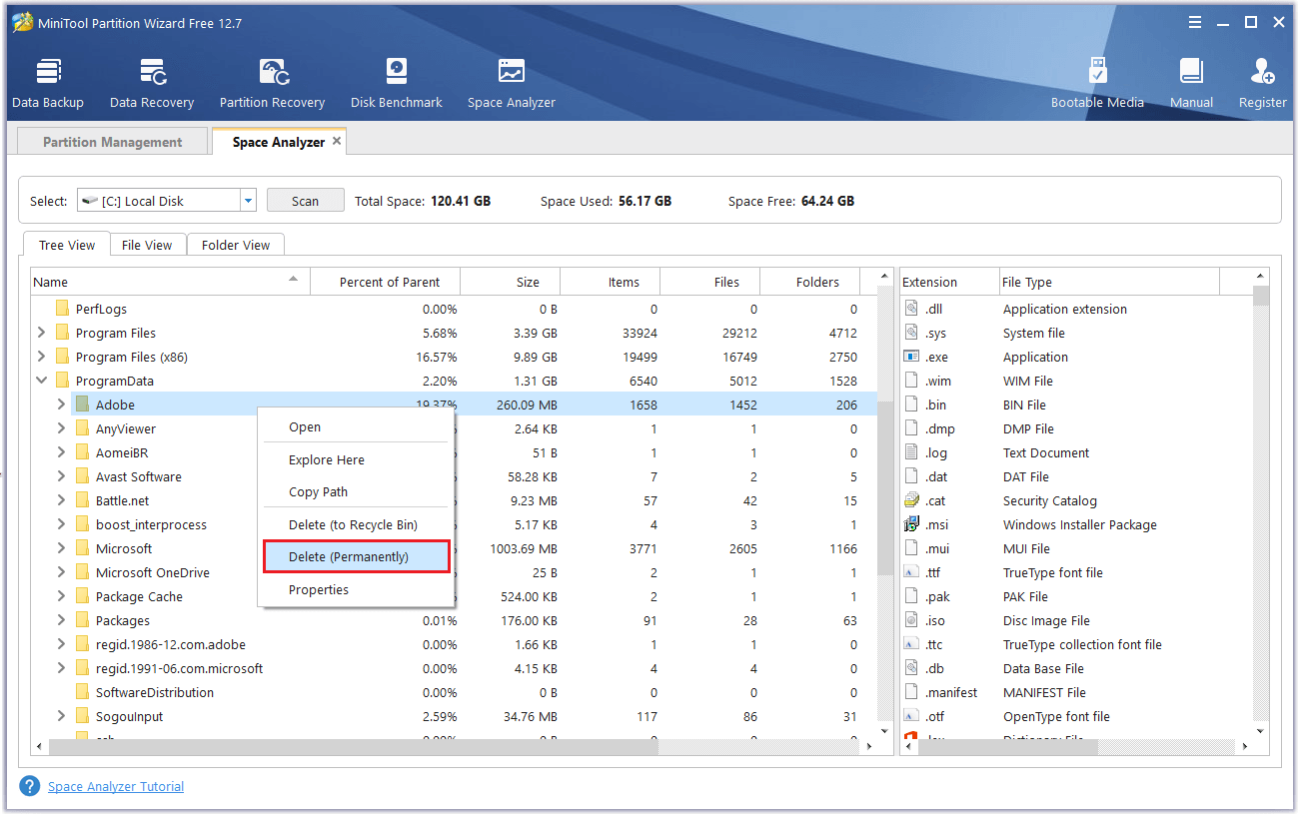Screen dimensions: 1299x815
Task: Launch Data Recovery from toolbar
Action: 152,83
